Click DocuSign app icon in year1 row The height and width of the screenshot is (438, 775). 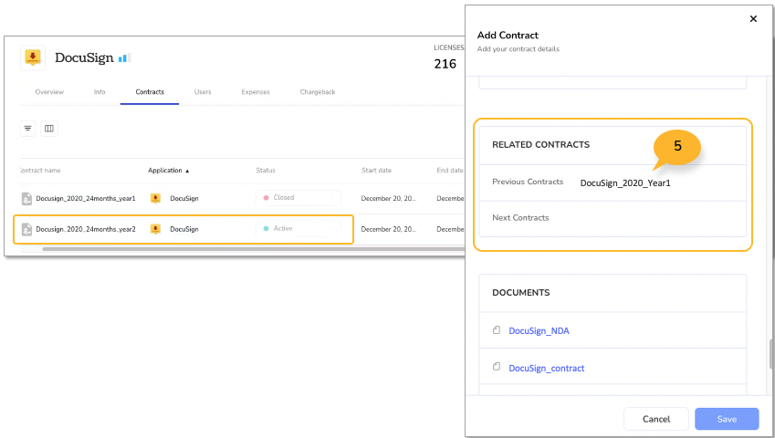[x=155, y=199]
